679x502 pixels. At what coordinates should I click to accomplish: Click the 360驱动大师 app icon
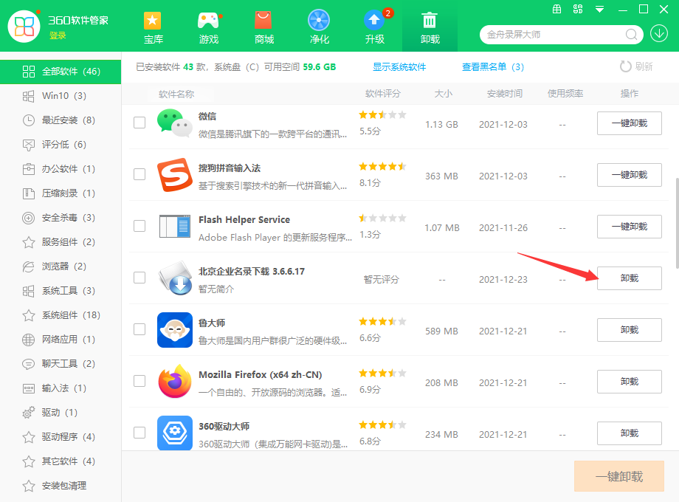click(174, 433)
